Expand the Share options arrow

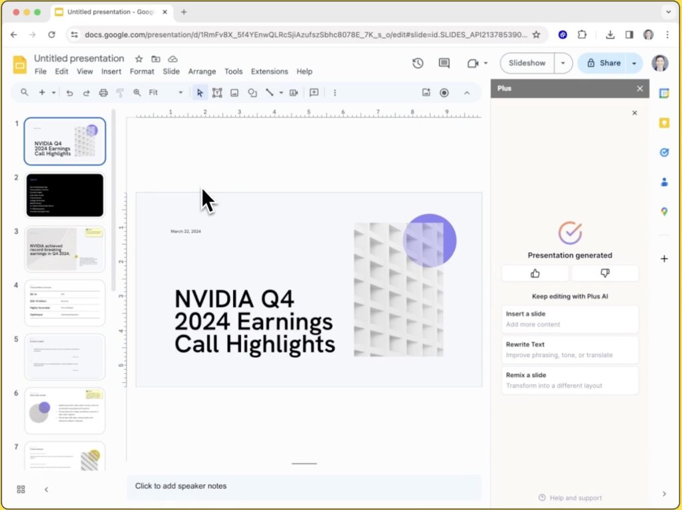point(634,63)
